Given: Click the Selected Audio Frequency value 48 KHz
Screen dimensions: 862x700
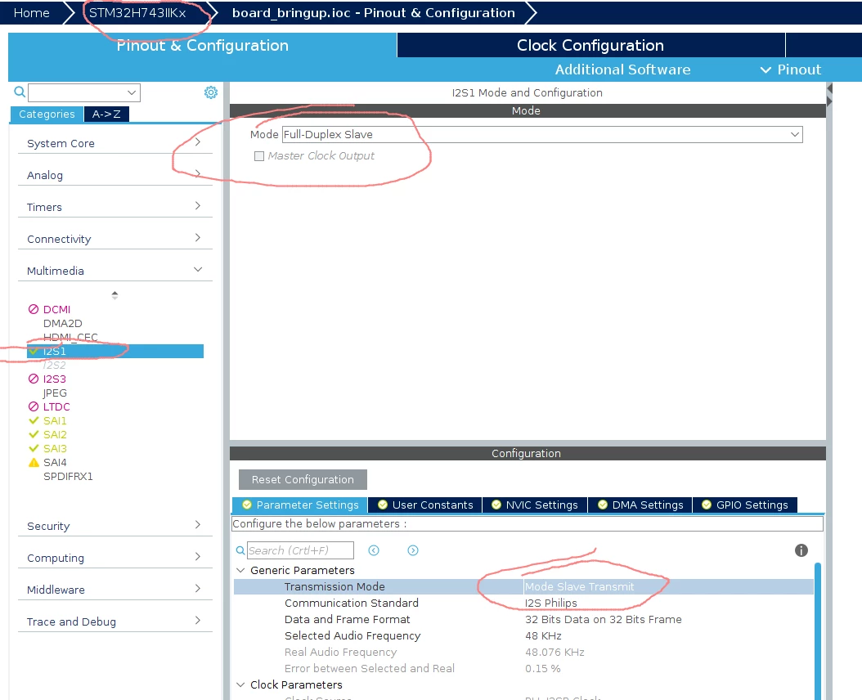Looking at the screenshot, I should tap(543, 635).
